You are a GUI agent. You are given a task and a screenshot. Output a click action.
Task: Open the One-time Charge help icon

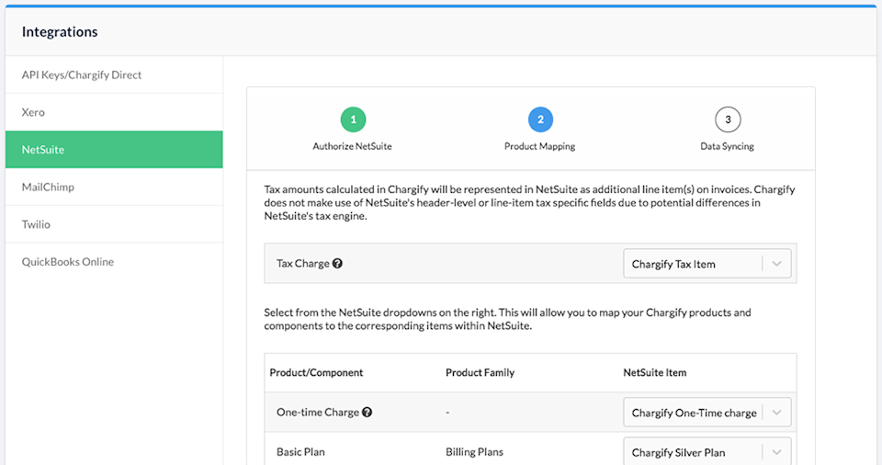click(367, 412)
